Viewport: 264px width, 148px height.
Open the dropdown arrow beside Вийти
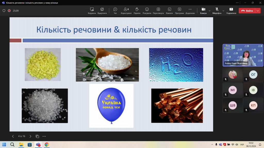(x=258, y=11)
